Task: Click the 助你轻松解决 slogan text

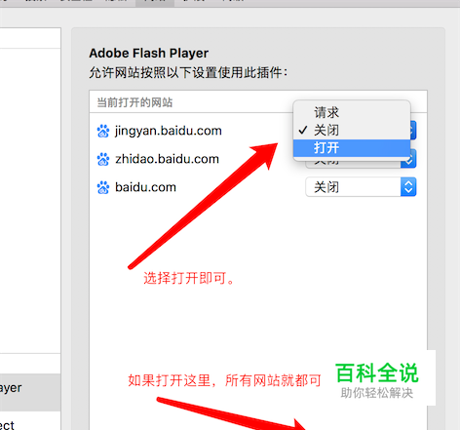Action: tap(377, 393)
